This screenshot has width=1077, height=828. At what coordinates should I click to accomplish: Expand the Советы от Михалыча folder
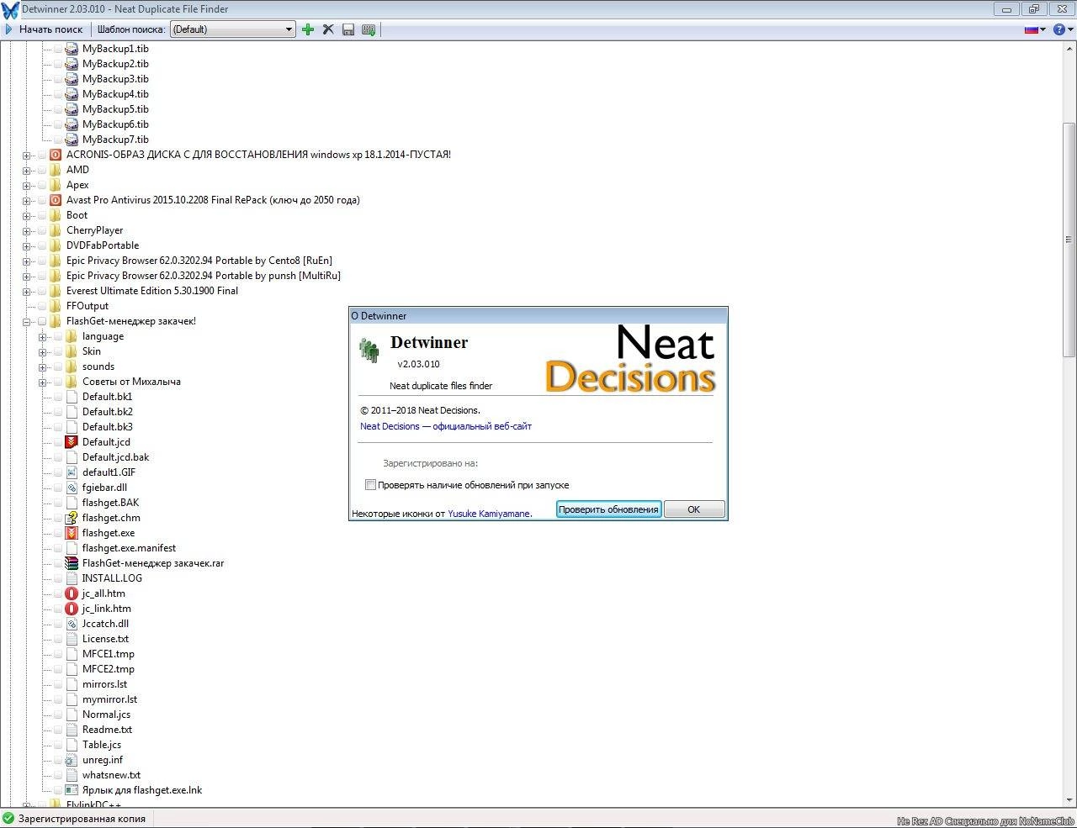click(42, 382)
